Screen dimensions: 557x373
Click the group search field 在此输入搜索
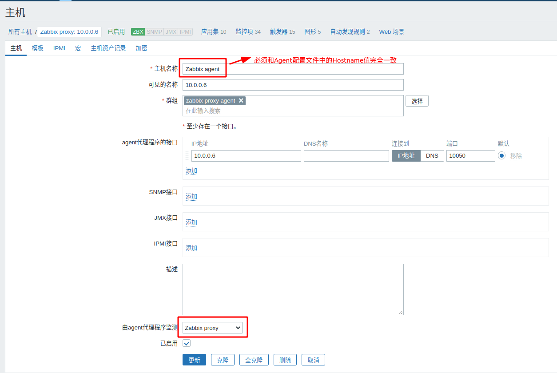(293, 111)
